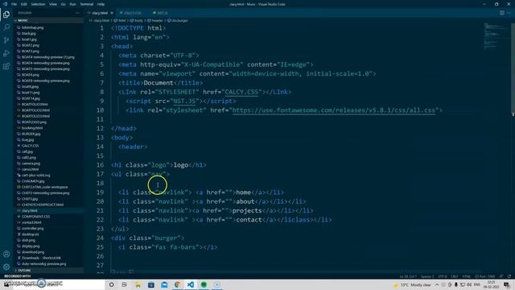Open the Mail app from the taskbar

tap(164, 284)
